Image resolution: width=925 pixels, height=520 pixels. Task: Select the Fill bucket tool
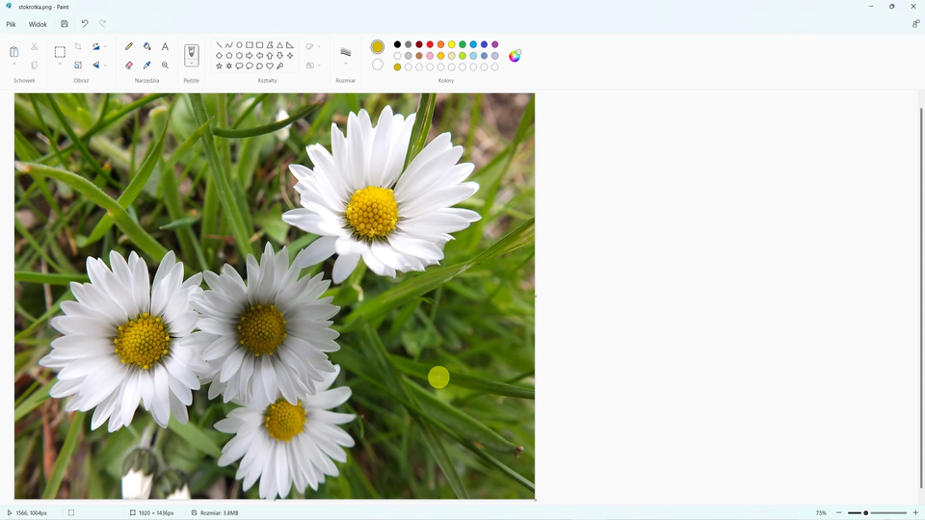(x=147, y=46)
